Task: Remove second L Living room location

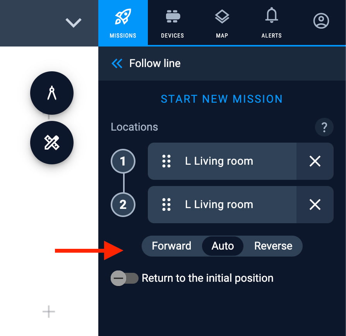Action: click(315, 205)
